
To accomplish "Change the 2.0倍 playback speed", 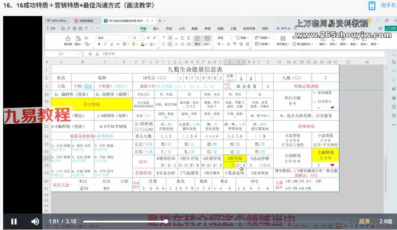I will (x=385, y=221).
